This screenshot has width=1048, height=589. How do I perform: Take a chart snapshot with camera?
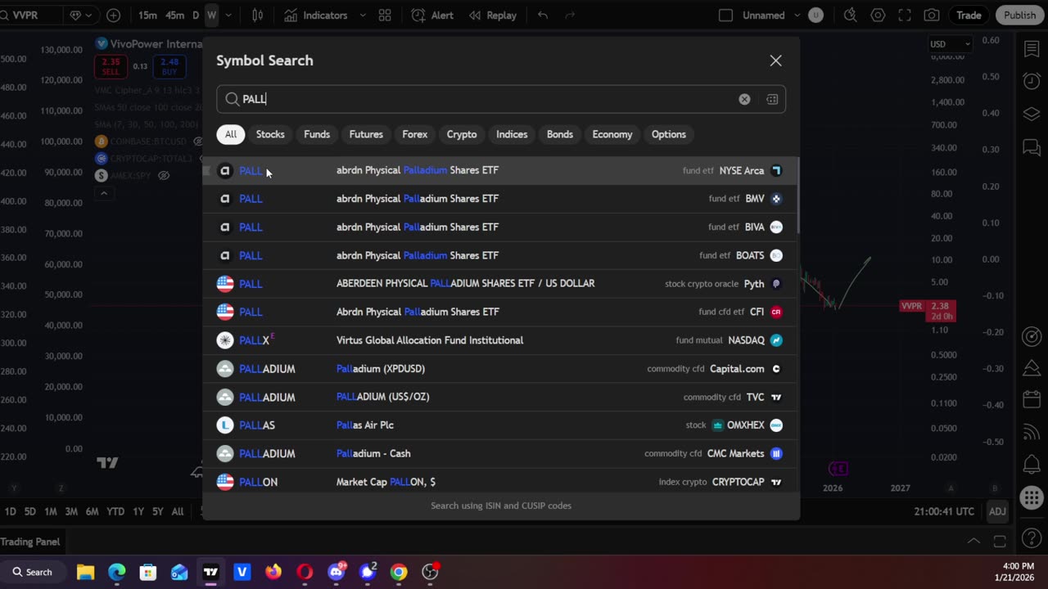(x=932, y=15)
